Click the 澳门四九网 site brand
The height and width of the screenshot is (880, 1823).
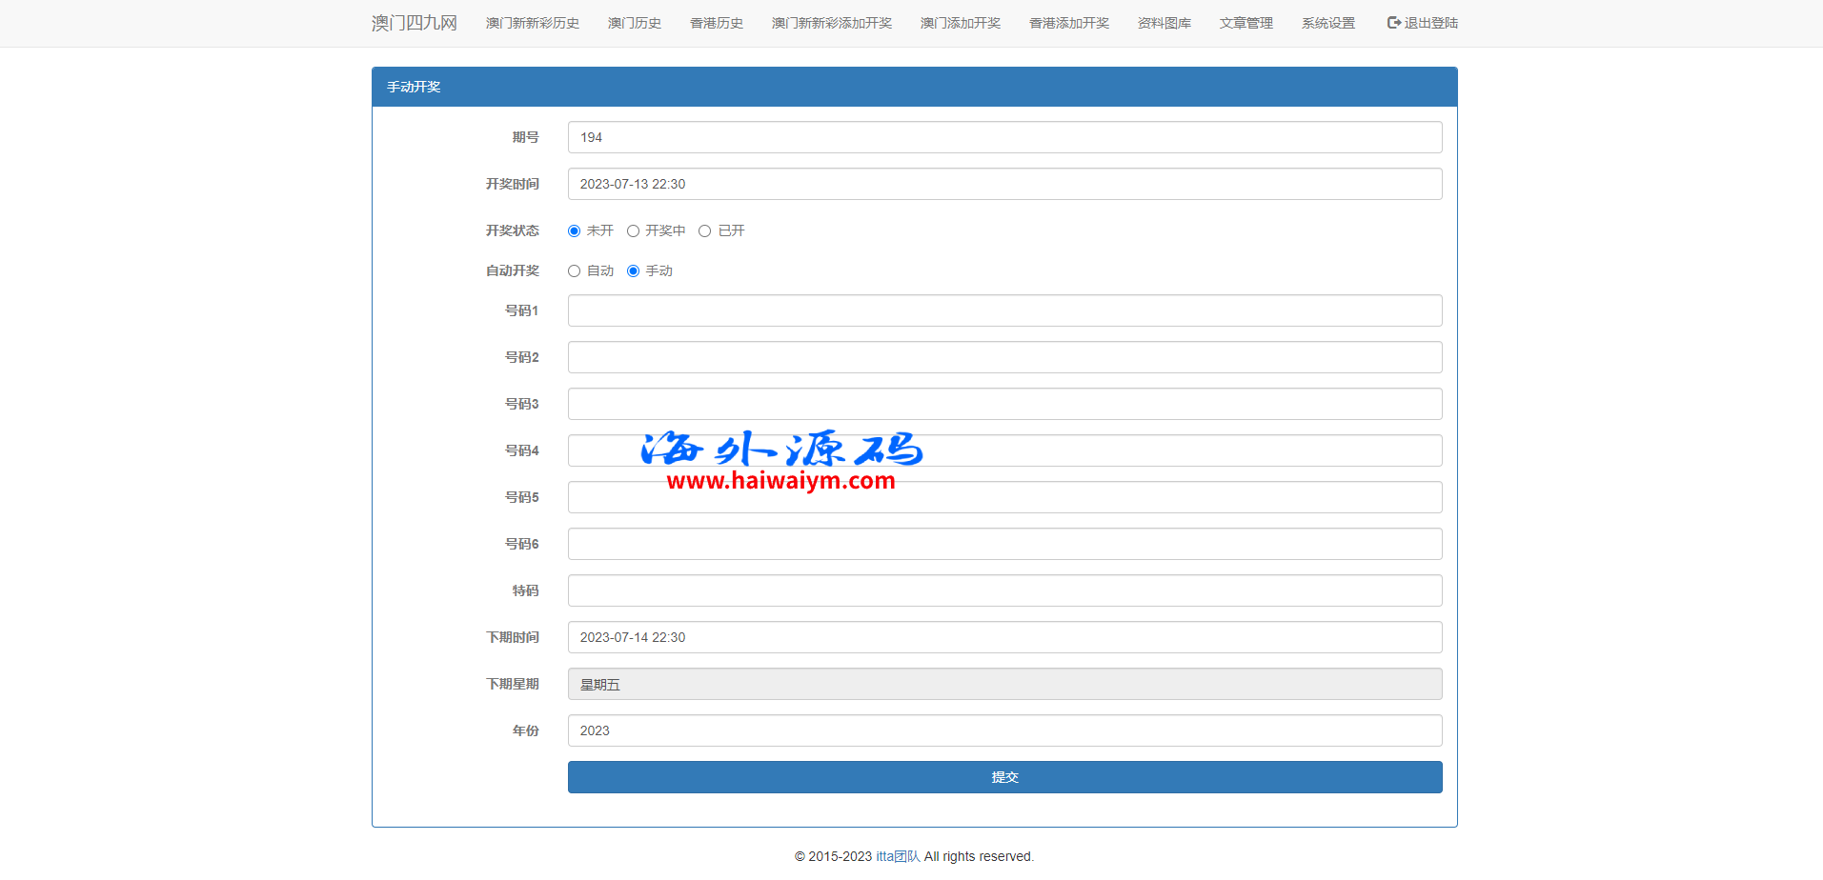click(414, 23)
